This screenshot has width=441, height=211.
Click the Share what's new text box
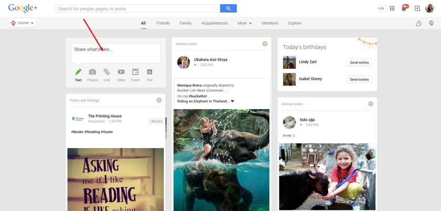coord(116,53)
